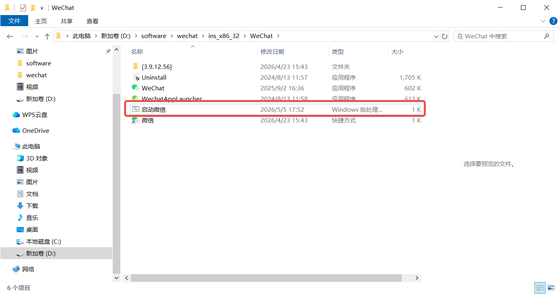Go back with the left arrow
The width and height of the screenshot is (559, 294).
[10, 36]
